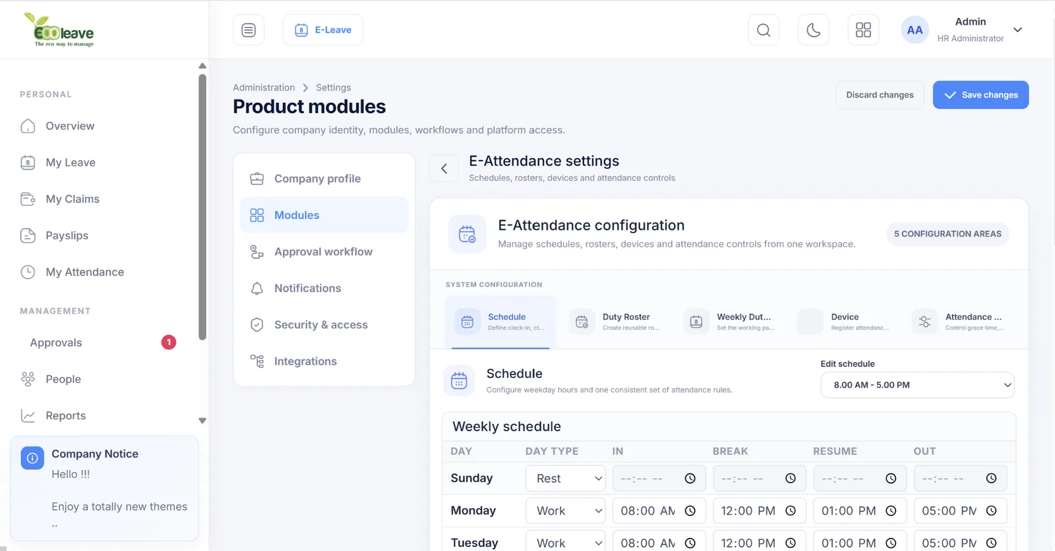The height and width of the screenshot is (551, 1055).
Task: Go back from E-Attendance settings
Action: pyautogui.click(x=444, y=169)
